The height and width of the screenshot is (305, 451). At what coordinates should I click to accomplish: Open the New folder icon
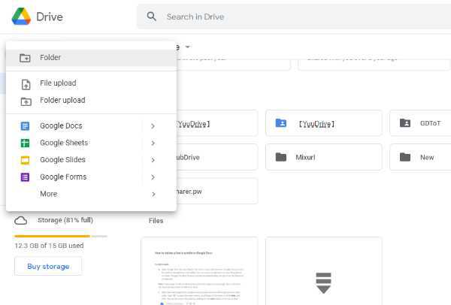[x=405, y=157]
